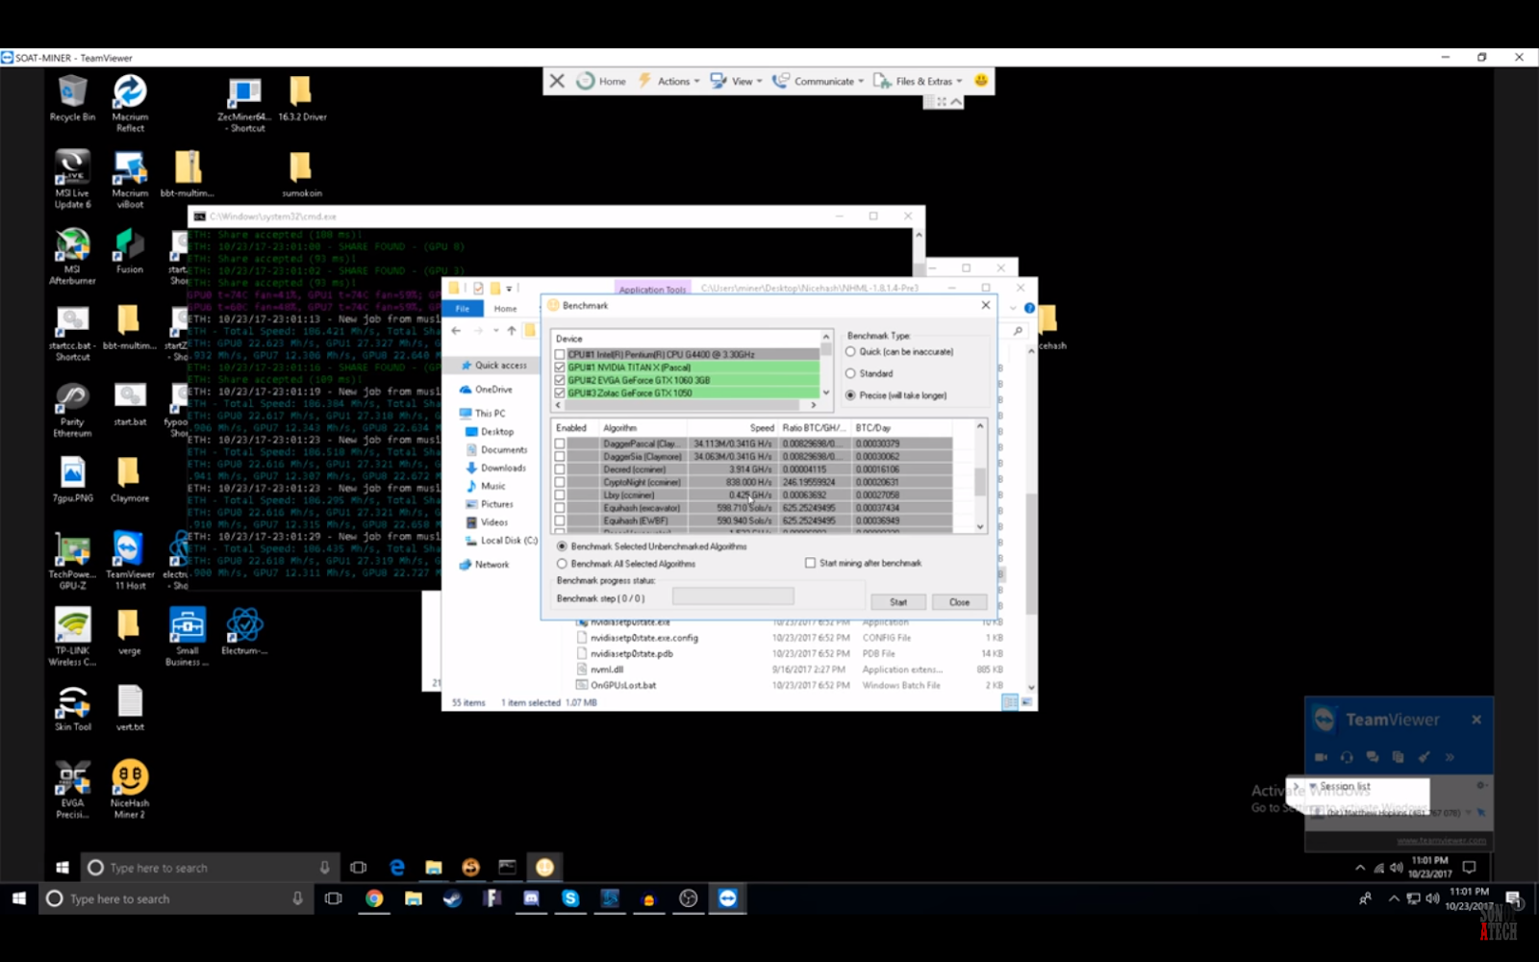Select the Fusion desktop icon
This screenshot has width=1539, height=962.
(x=130, y=251)
